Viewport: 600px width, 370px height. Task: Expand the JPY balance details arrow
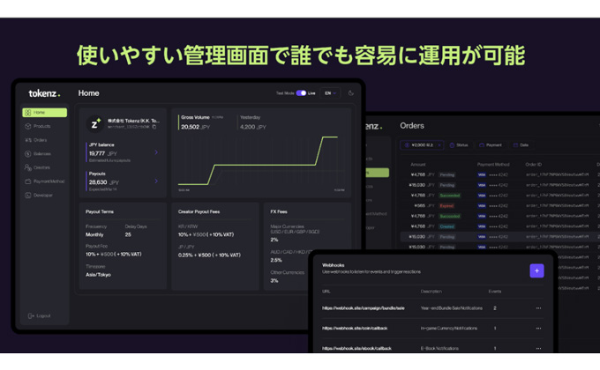tap(157, 152)
